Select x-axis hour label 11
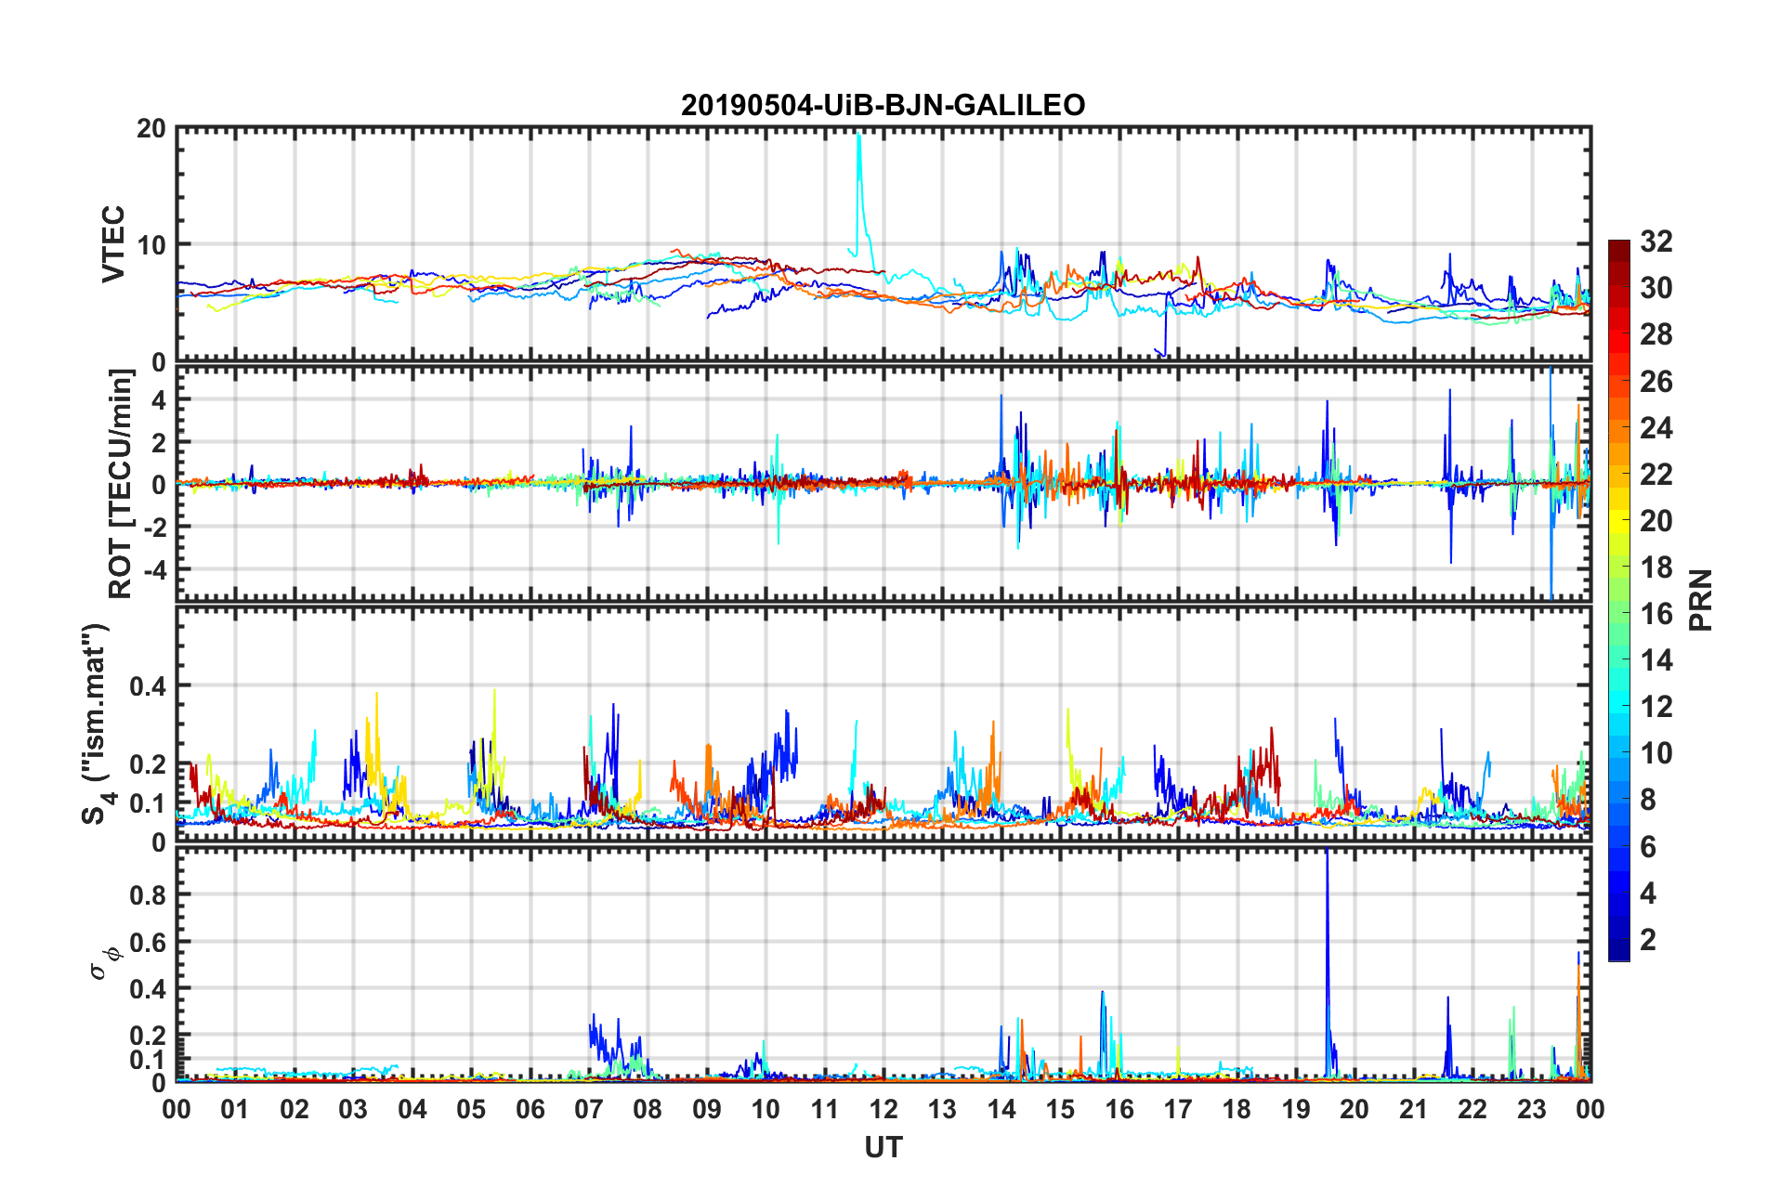This screenshot has width=1767, height=1200. point(825,1109)
